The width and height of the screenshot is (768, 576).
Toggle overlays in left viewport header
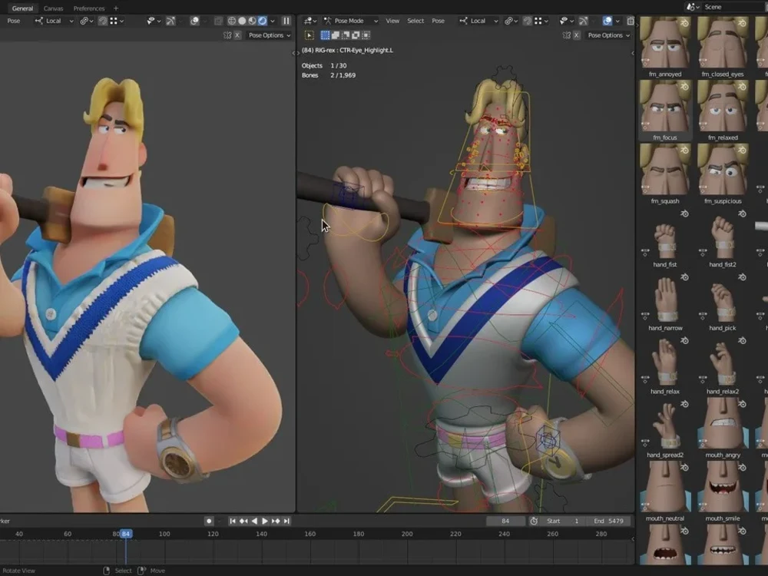pos(194,21)
